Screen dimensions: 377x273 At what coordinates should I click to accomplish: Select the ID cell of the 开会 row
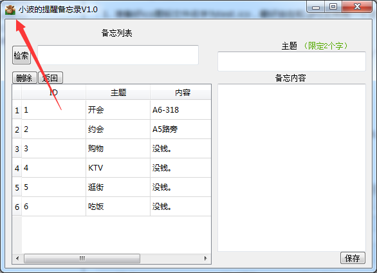53,110
